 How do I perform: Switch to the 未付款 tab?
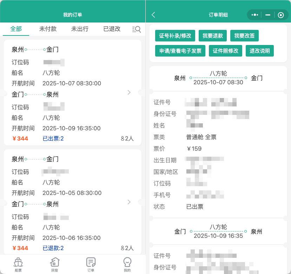[x=48, y=29]
